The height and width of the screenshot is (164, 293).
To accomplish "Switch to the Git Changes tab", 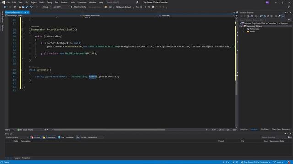I will pyautogui.click(x=265, y=129).
